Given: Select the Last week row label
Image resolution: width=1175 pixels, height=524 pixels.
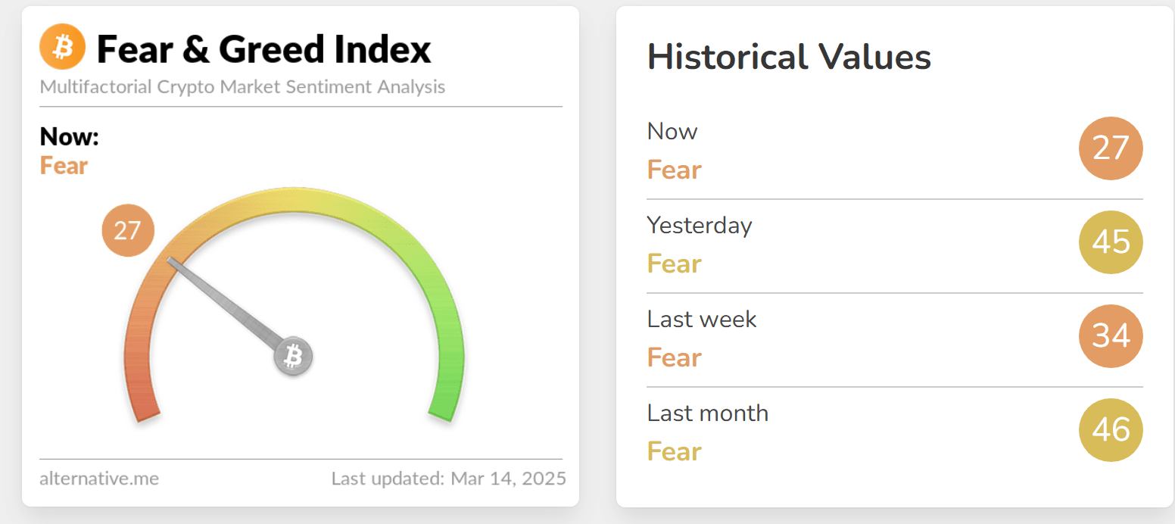Looking at the screenshot, I should tap(701, 320).
